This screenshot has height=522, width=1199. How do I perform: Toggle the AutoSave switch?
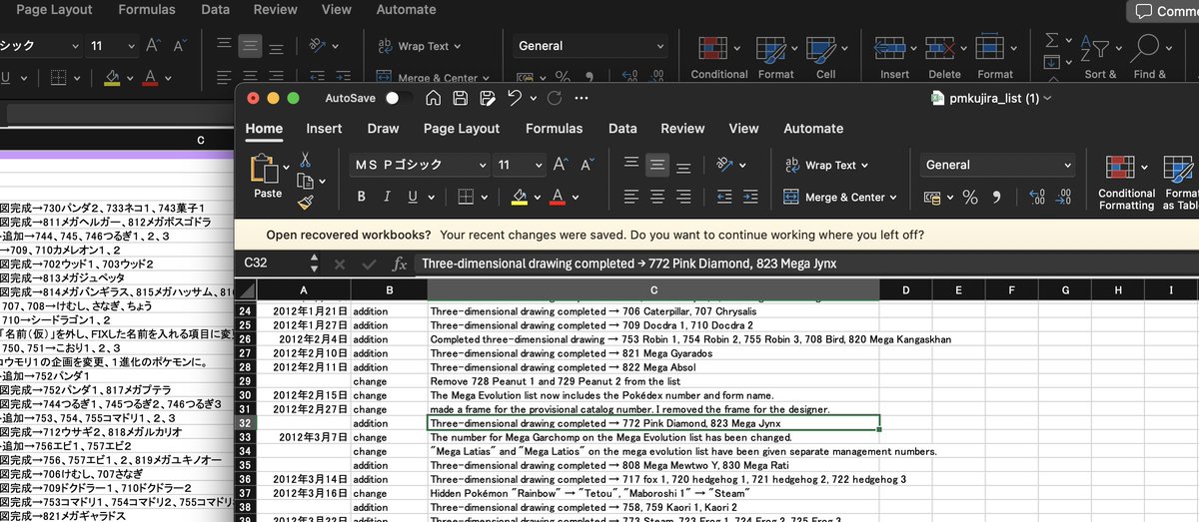point(398,98)
